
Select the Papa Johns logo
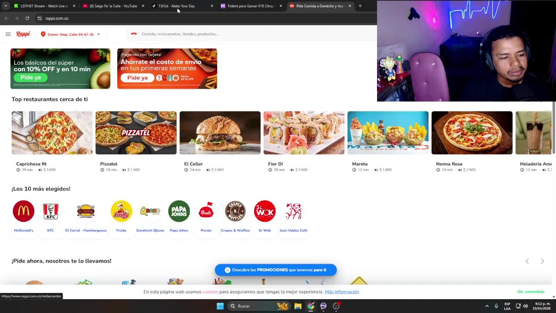179,211
